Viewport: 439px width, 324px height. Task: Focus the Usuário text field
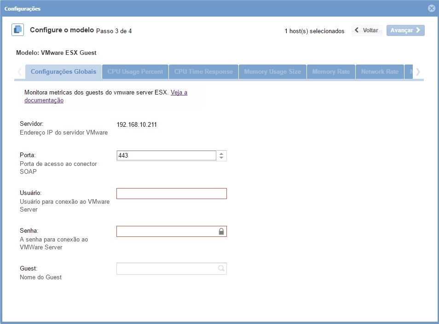click(171, 194)
